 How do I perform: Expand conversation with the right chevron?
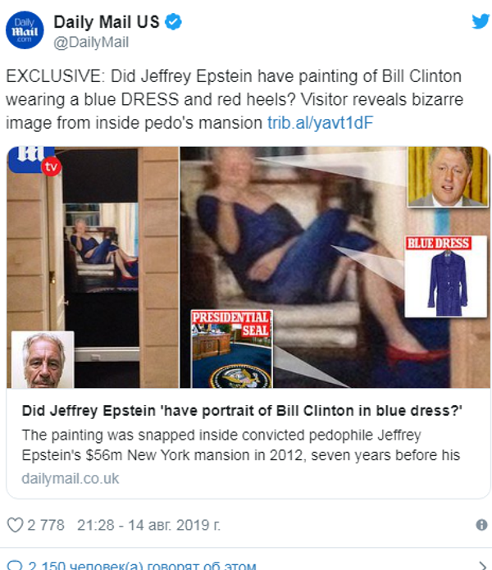pyautogui.click(x=482, y=566)
